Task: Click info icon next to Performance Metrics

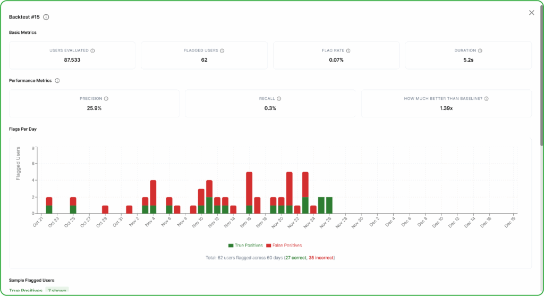Action: coord(57,81)
